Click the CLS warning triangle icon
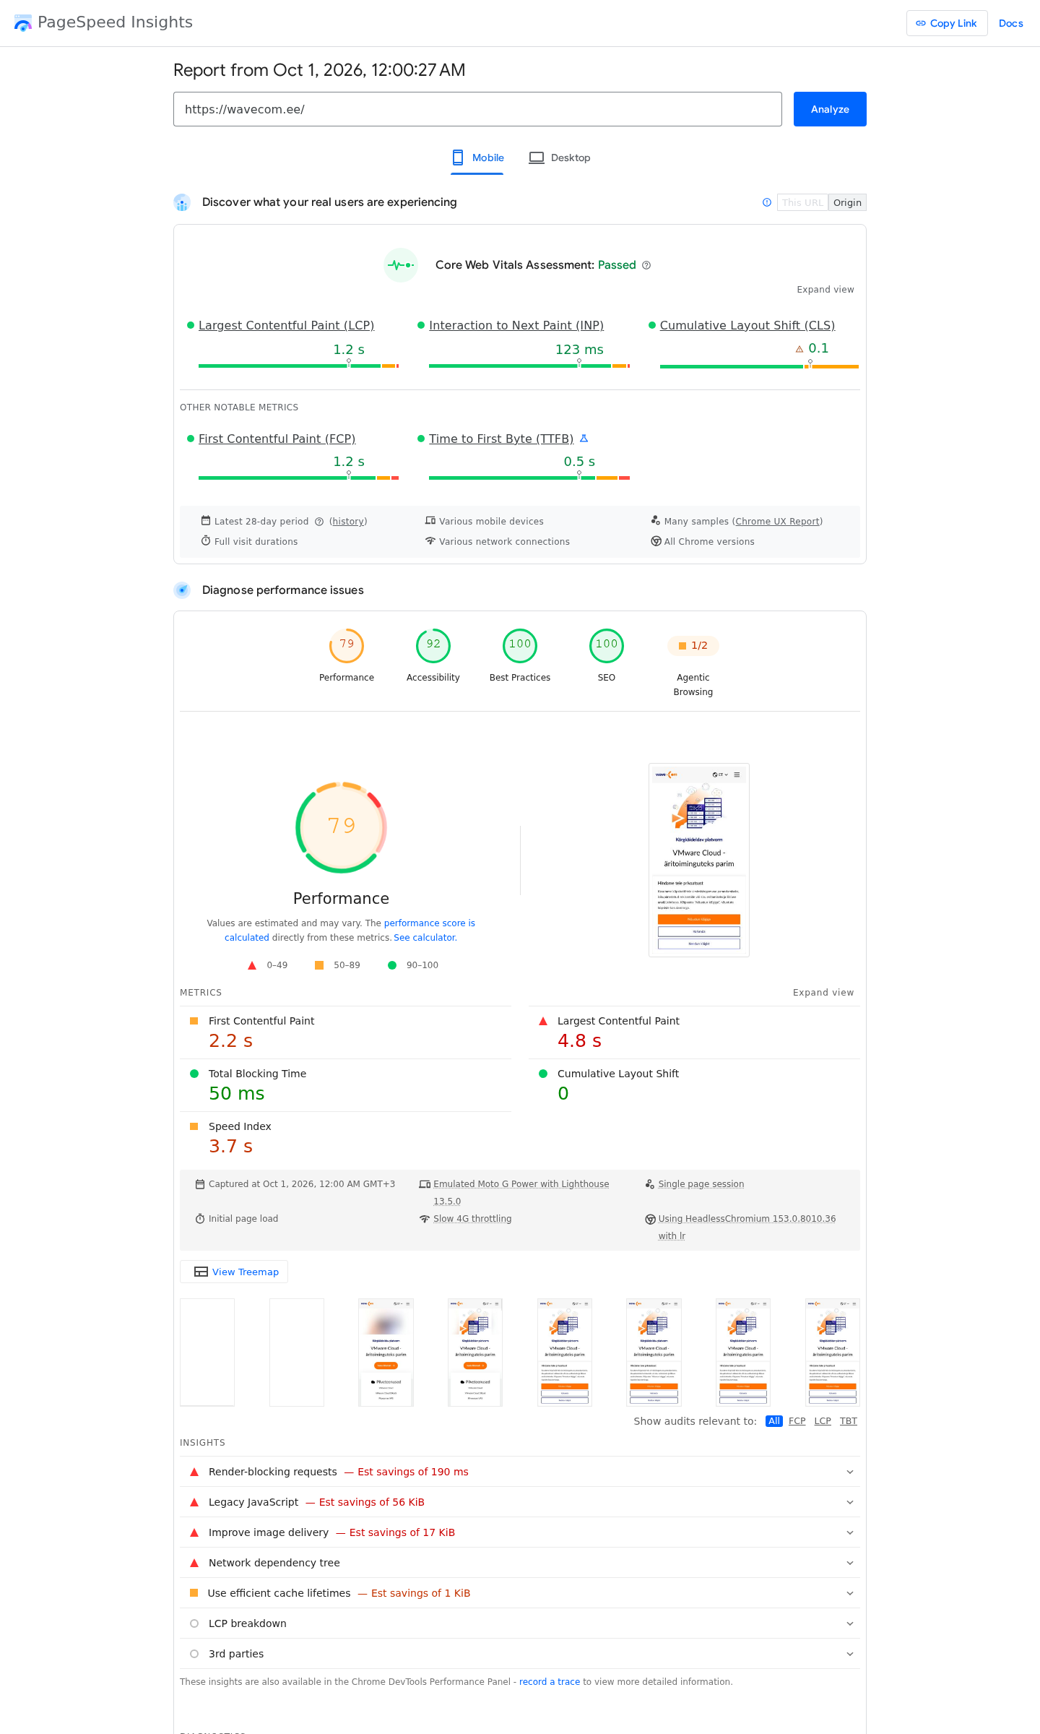 coord(799,349)
